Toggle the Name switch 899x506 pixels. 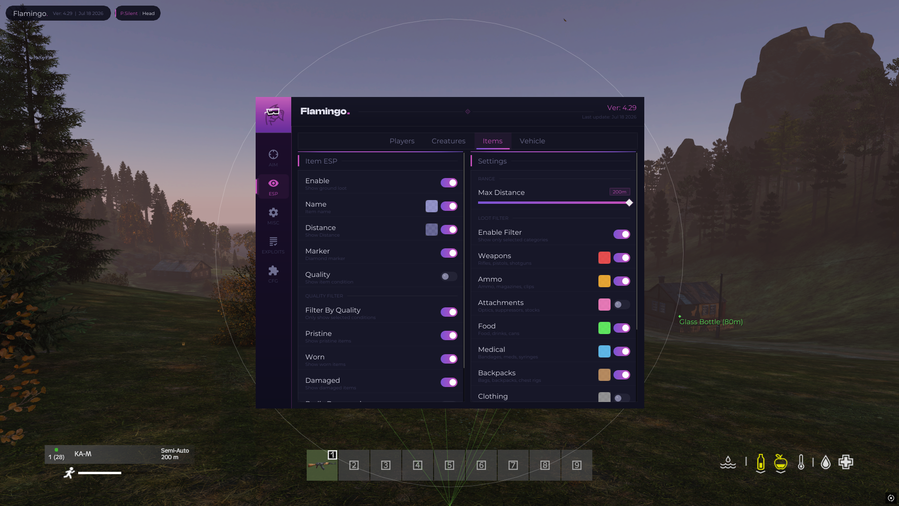pyautogui.click(x=449, y=206)
